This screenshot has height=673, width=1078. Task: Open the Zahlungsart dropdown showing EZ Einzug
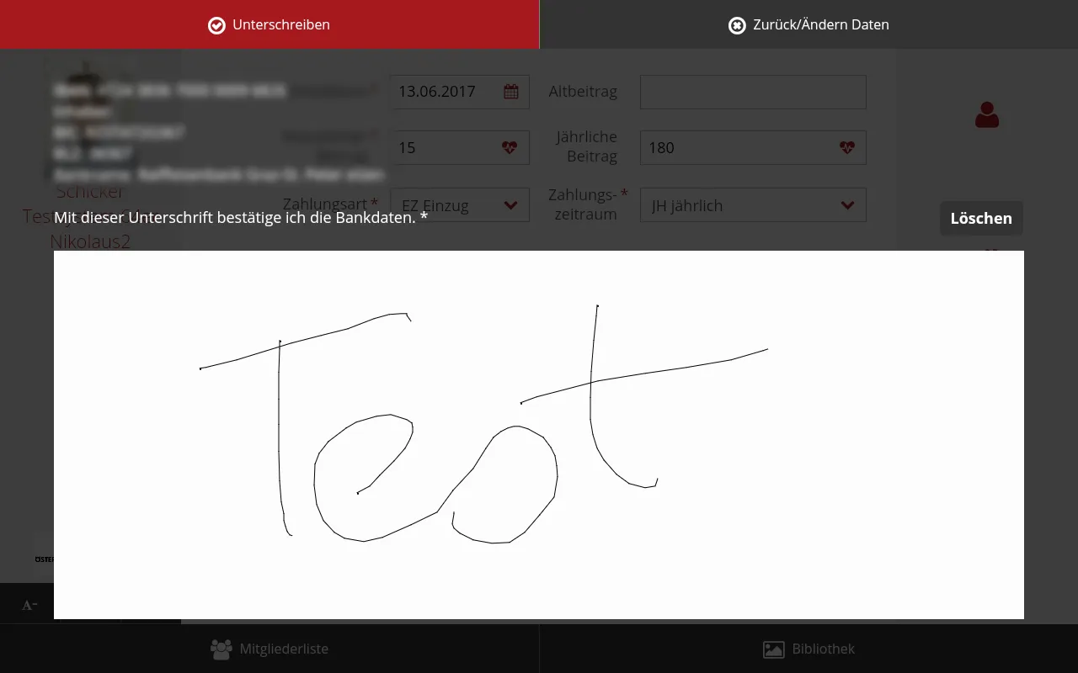460,205
